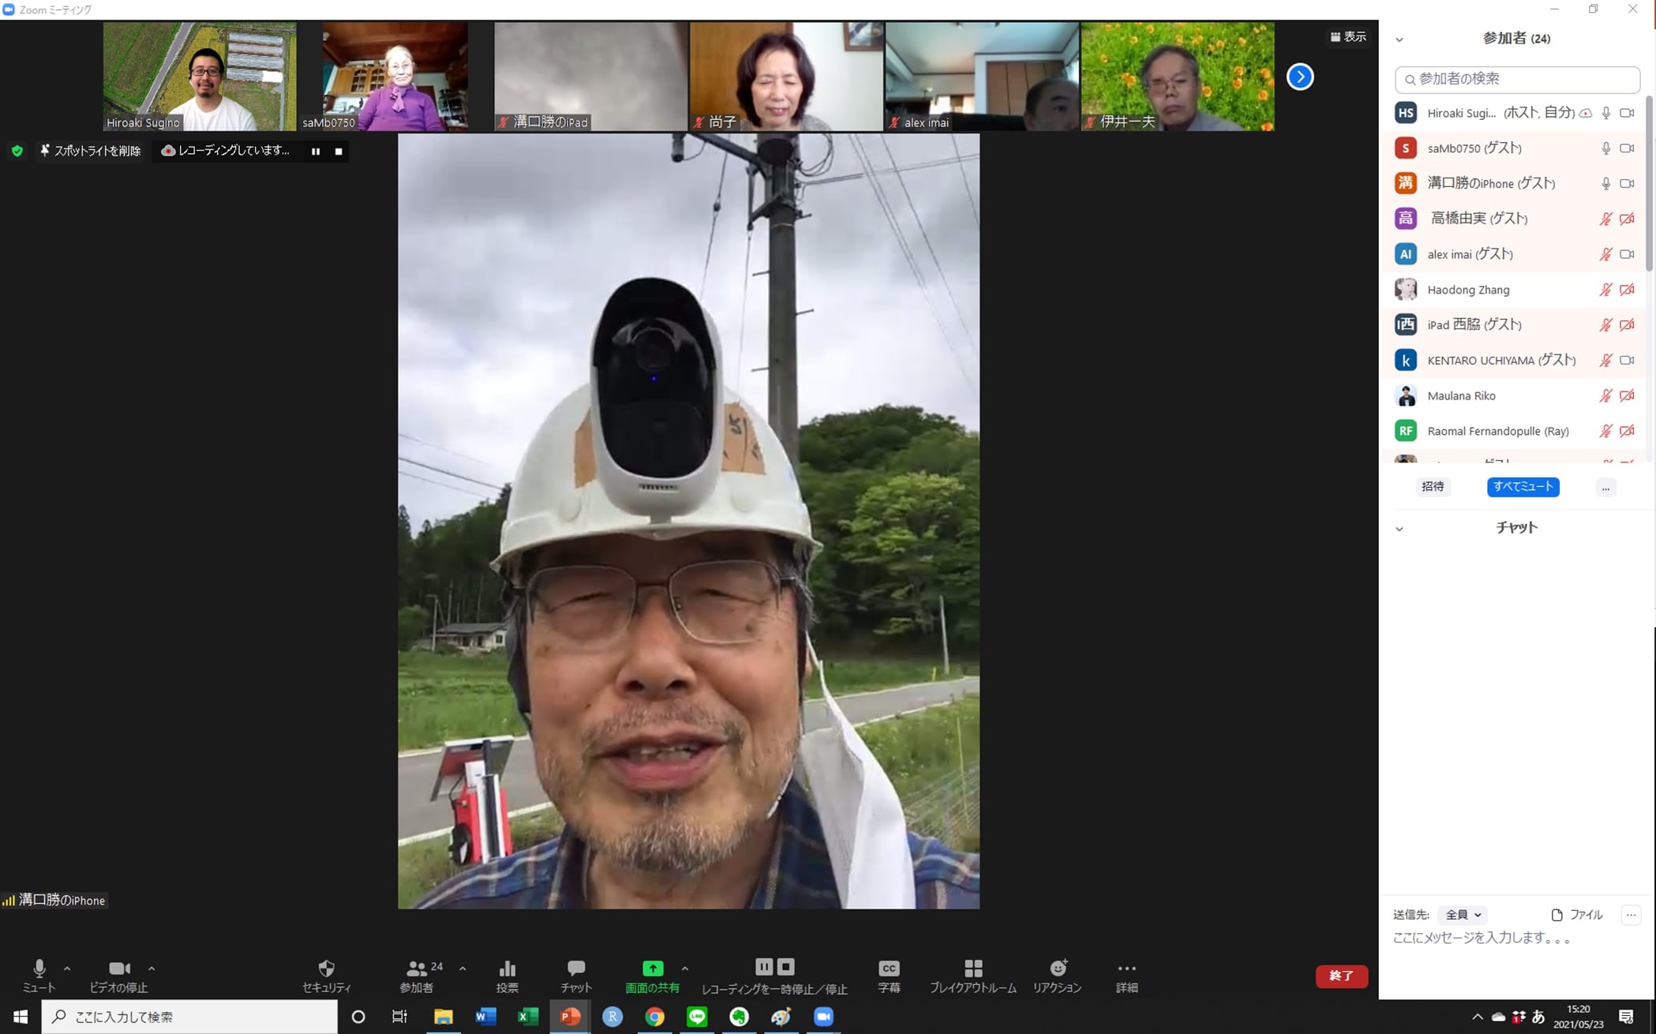1656x1034 pixels.
Task: Select Maulana Riko in participants list
Action: pos(1513,395)
